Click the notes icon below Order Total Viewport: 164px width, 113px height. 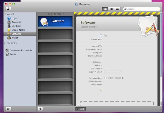click(x=101, y=90)
